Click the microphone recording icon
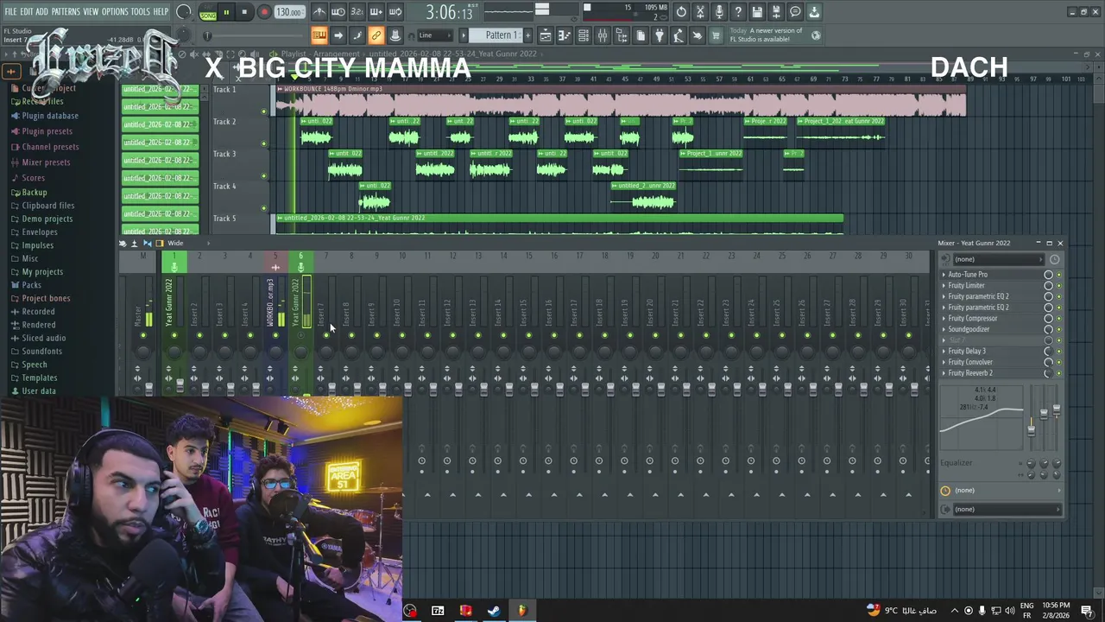 coord(719,12)
